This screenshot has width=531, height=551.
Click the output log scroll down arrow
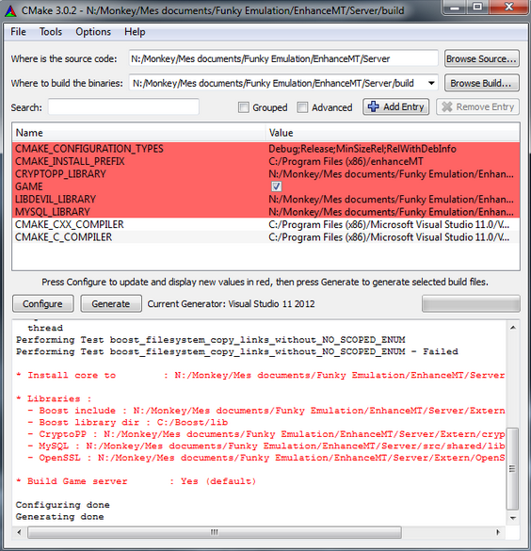[513, 518]
